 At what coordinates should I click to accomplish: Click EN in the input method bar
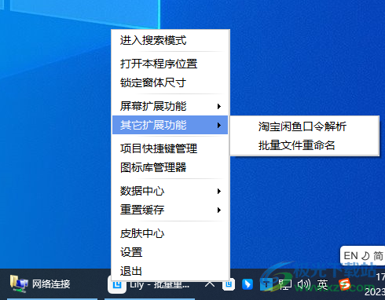350,255
